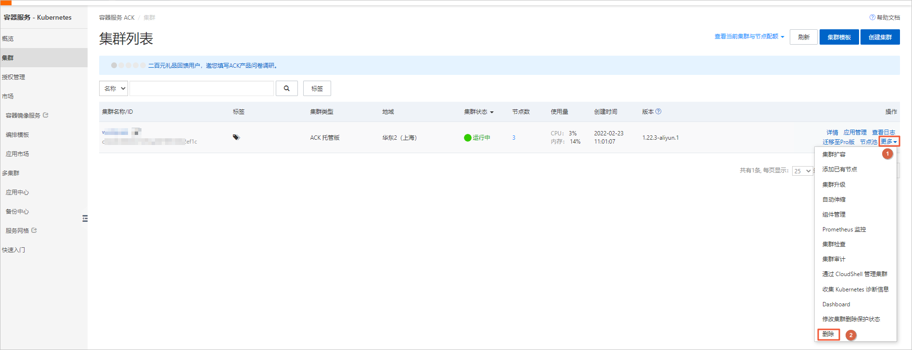Open 组件管理 from the menu
Image resolution: width=912 pixels, height=350 pixels.
[x=834, y=214]
